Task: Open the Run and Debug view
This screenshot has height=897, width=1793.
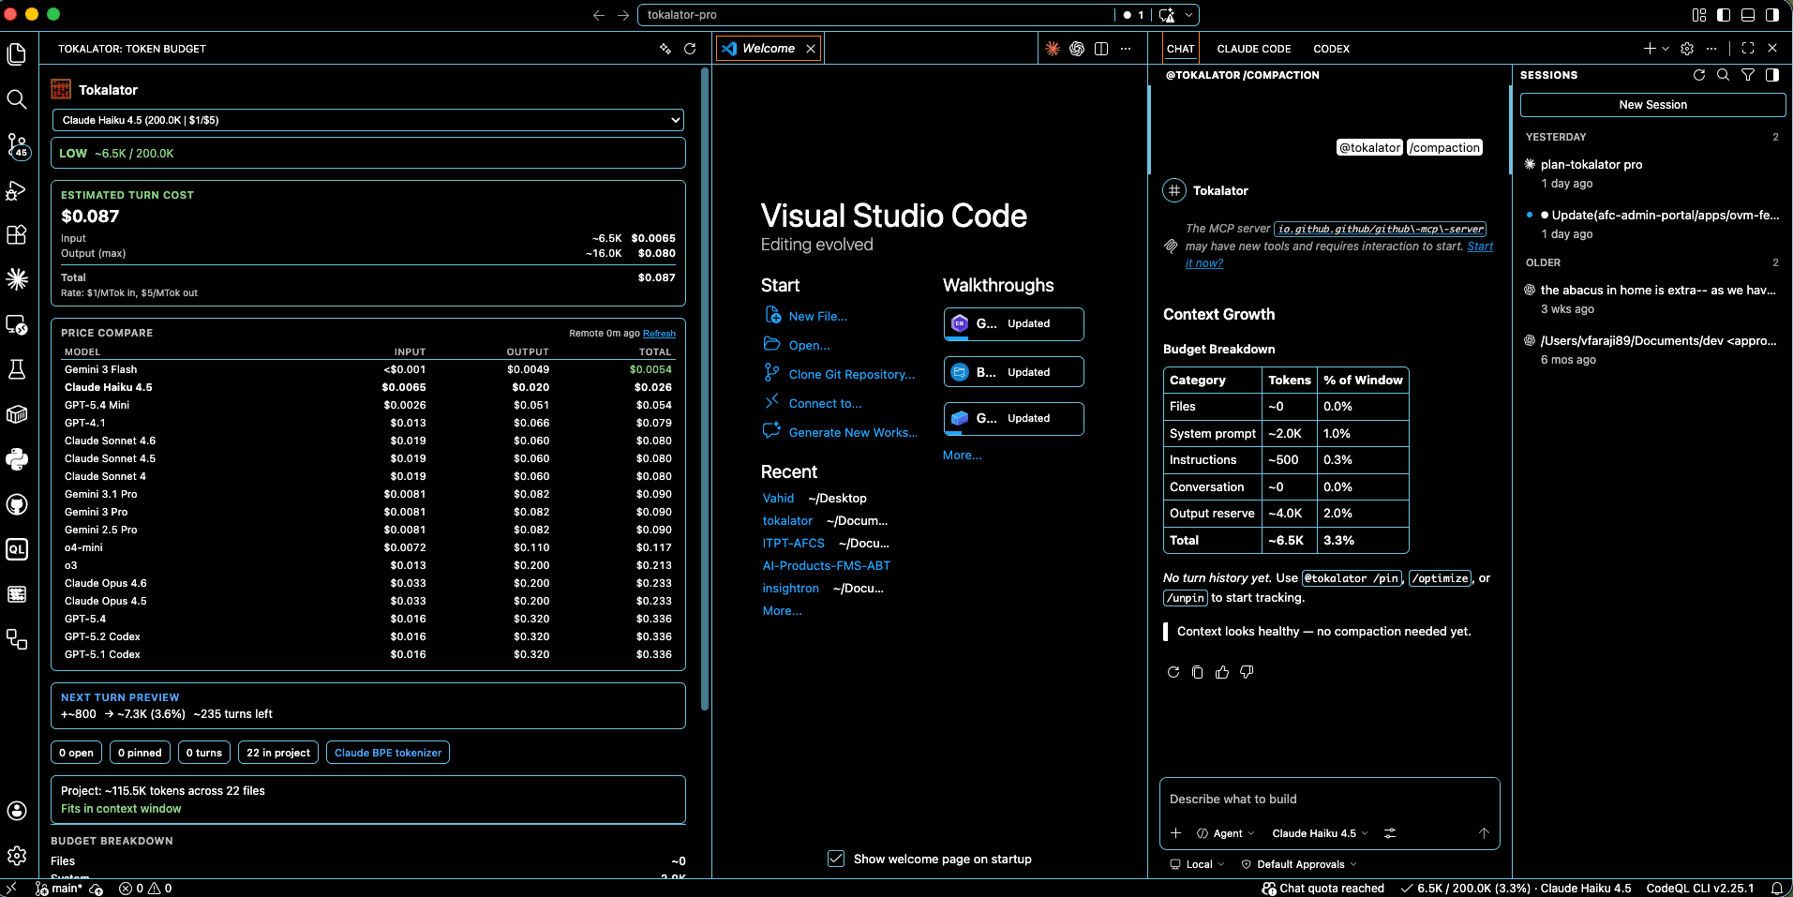Action: 17,190
